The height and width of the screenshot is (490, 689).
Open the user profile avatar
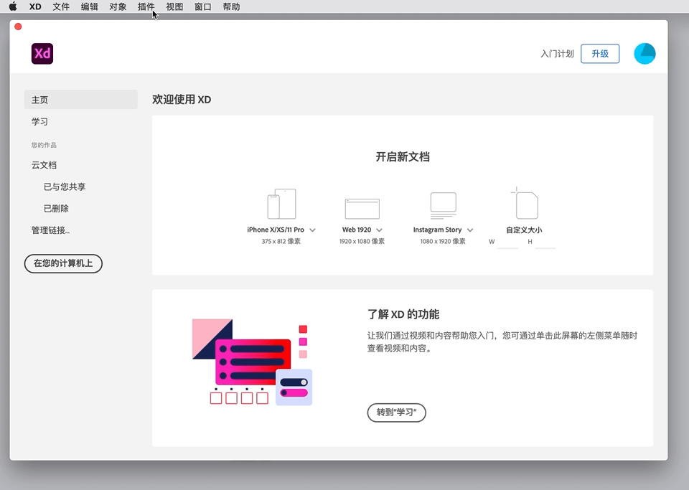click(x=645, y=54)
